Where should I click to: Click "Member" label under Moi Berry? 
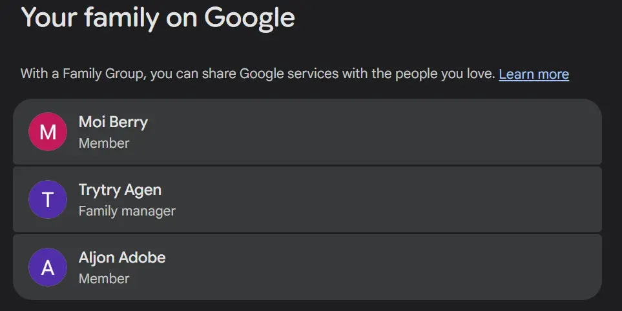click(104, 143)
